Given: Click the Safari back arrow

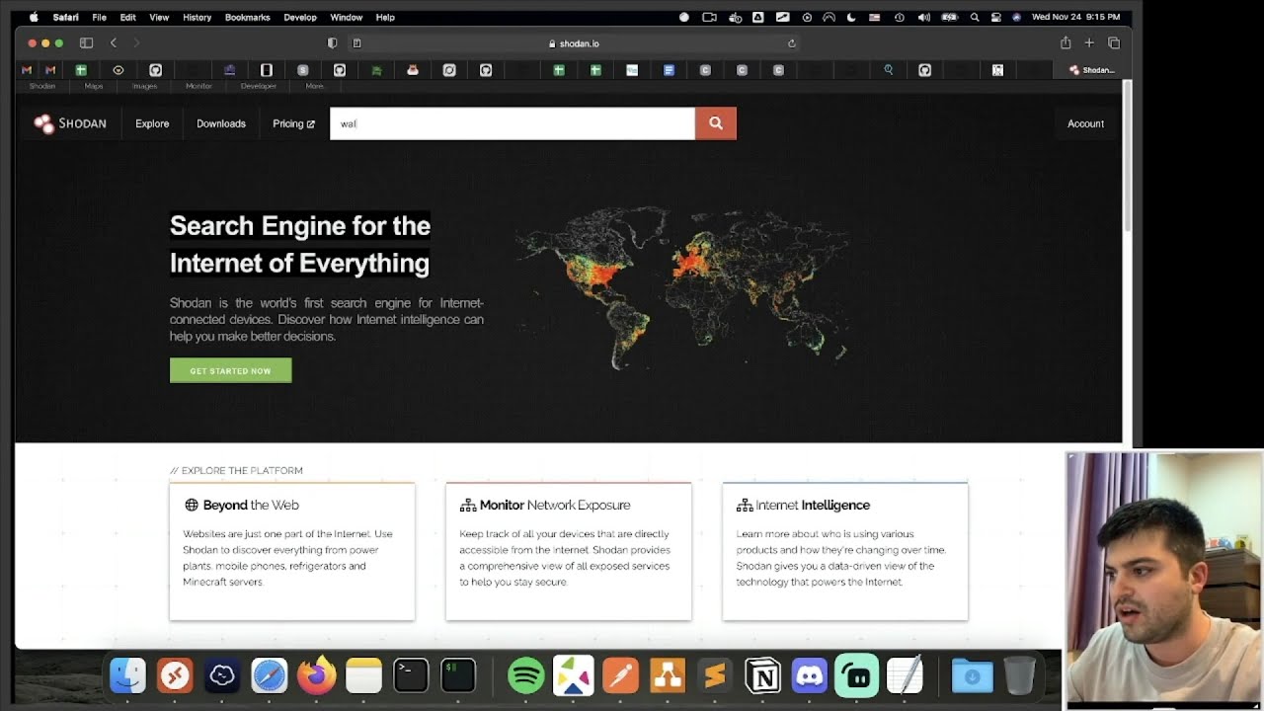Looking at the screenshot, I should (114, 43).
